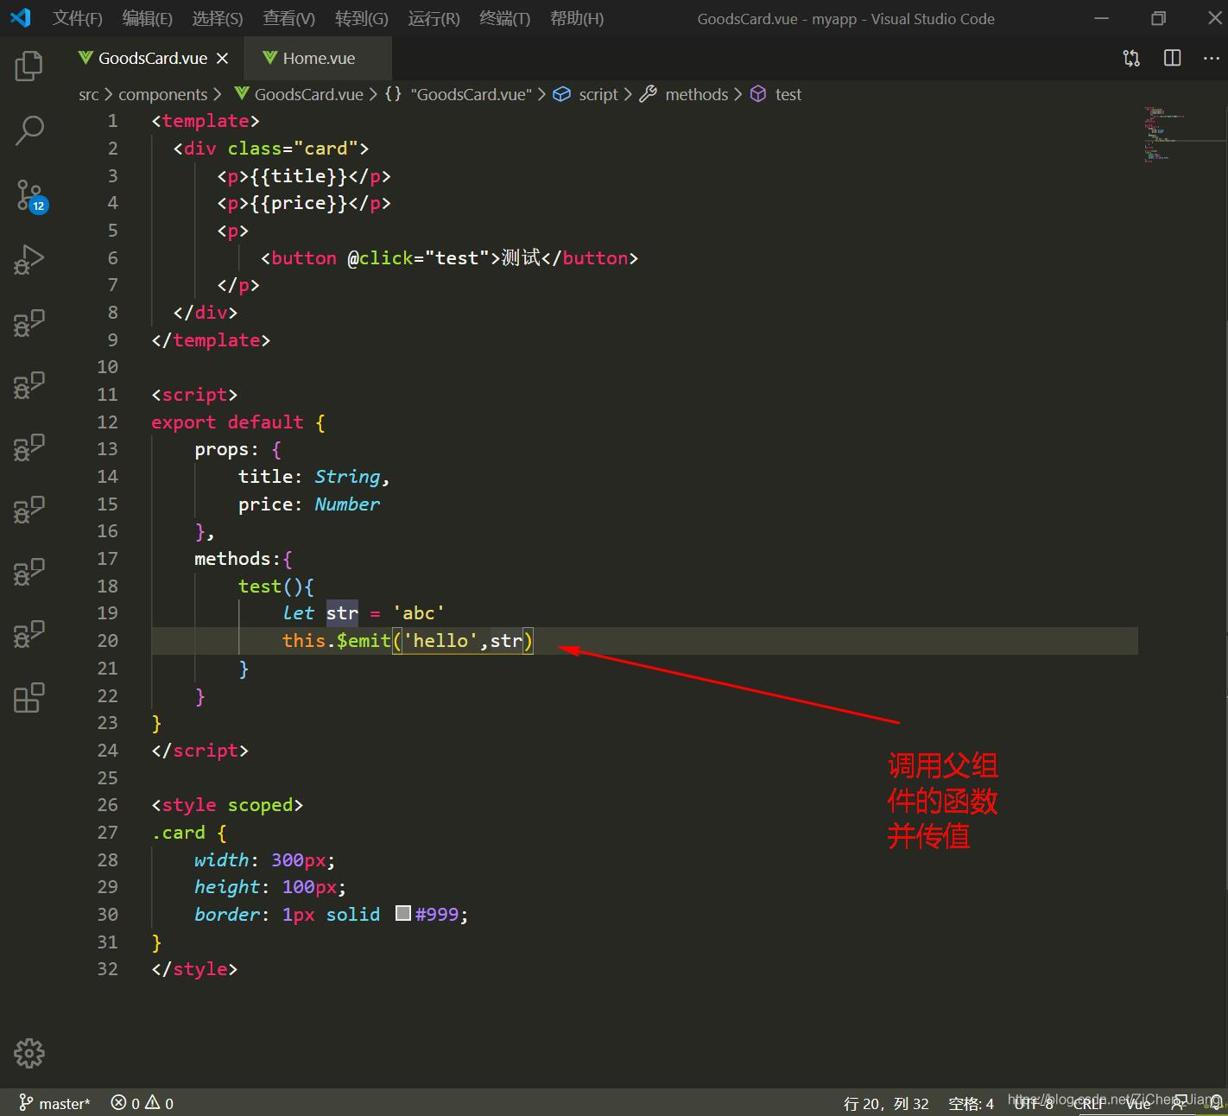
Task: Open the notifications bell in status bar
Action: tap(1216, 1103)
